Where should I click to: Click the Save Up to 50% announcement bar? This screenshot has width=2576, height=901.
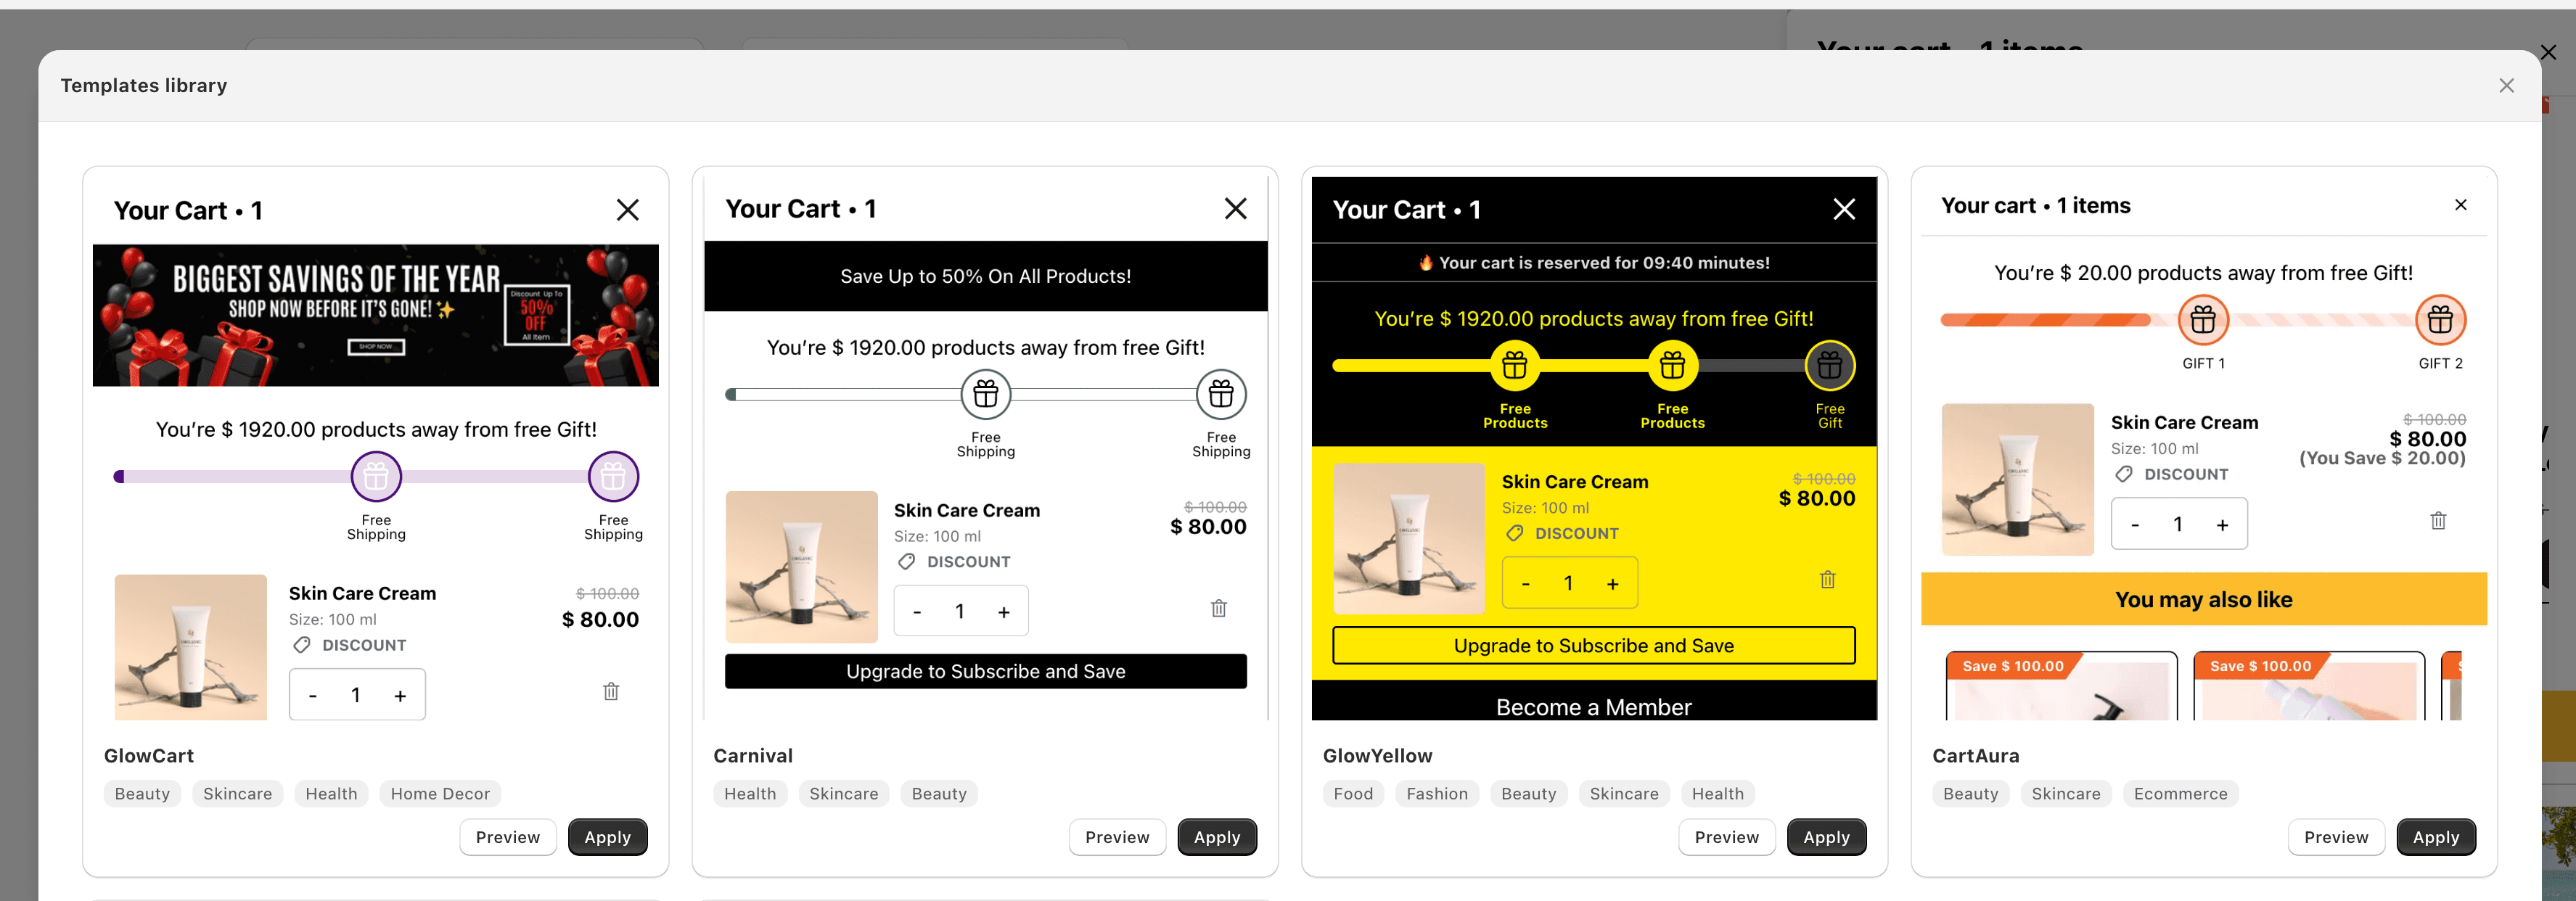986,276
